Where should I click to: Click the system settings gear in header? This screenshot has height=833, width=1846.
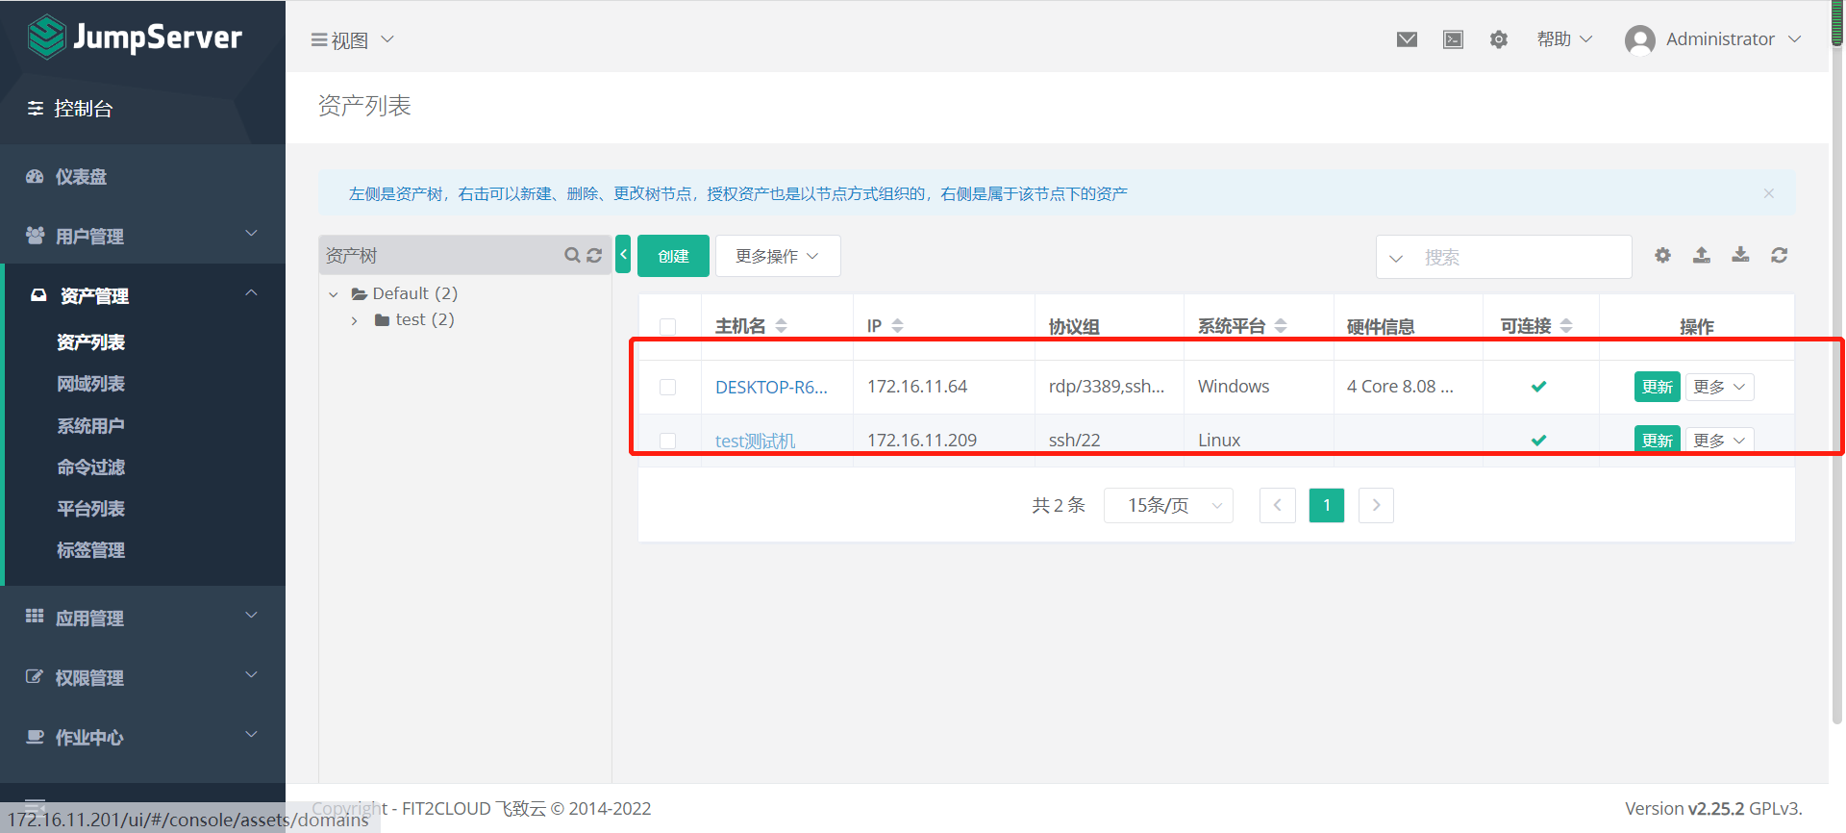pyautogui.click(x=1498, y=39)
